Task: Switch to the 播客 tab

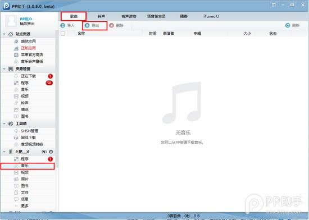Action: 184,16
